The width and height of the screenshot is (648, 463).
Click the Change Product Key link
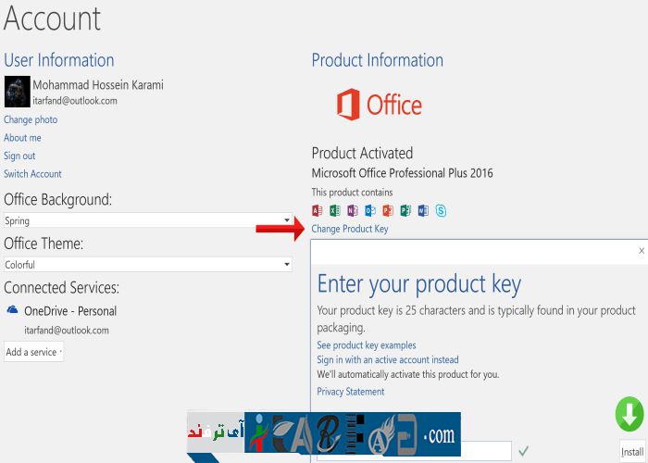(350, 229)
